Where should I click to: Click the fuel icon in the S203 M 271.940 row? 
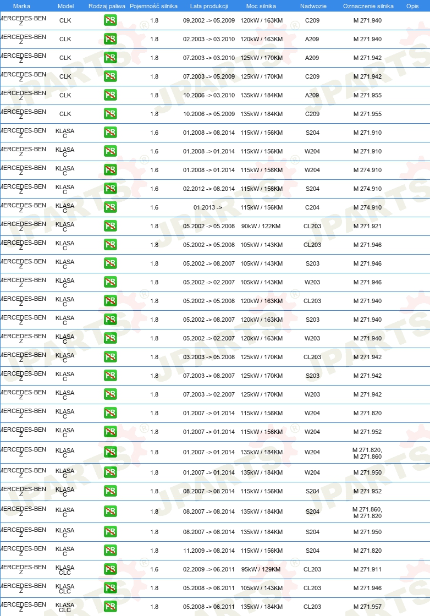[x=111, y=320]
